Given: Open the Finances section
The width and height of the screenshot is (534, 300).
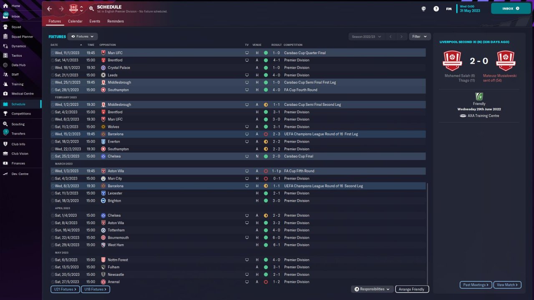Looking at the screenshot, I should [18, 163].
